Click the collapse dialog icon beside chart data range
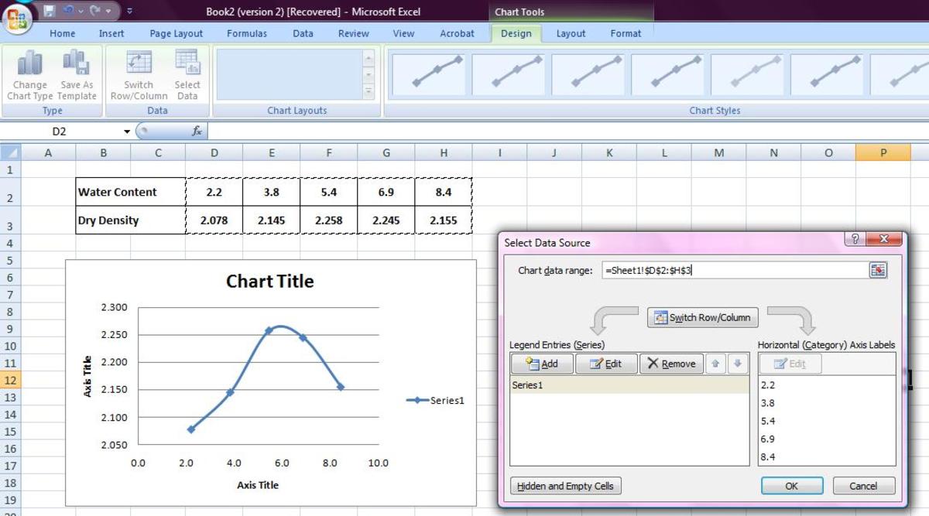The width and height of the screenshot is (929, 516). click(878, 272)
